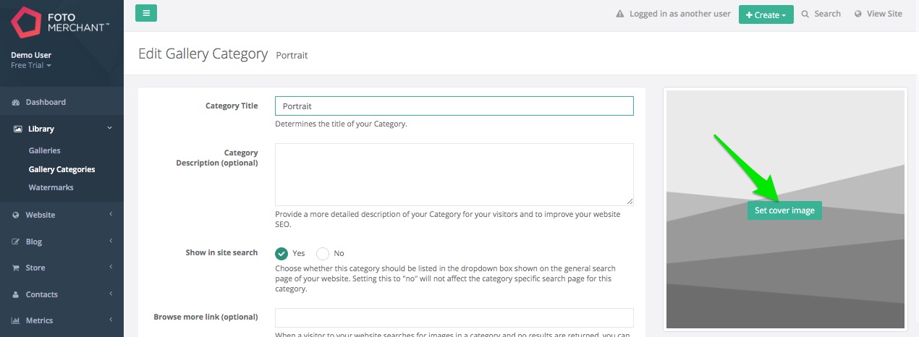Click the Foto Merchant logo
Viewport: 919px width, 337px height.
[x=61, y=23]
